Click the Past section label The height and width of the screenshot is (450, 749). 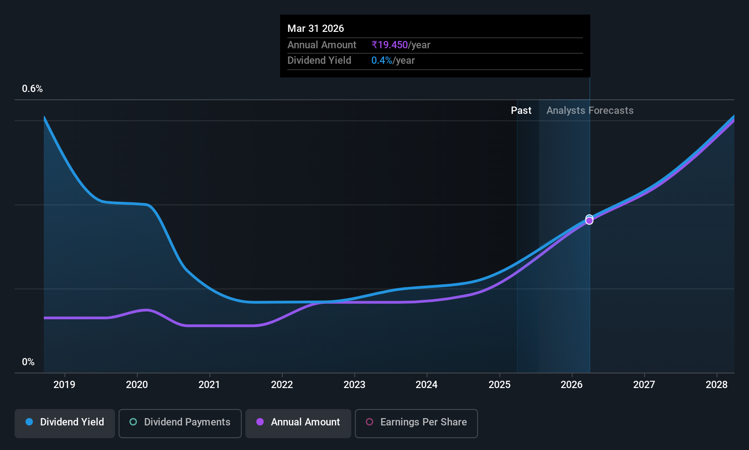point(521,111)
